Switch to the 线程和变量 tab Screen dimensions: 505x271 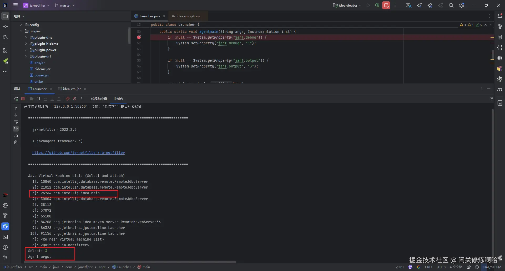(x=99, y=99)
